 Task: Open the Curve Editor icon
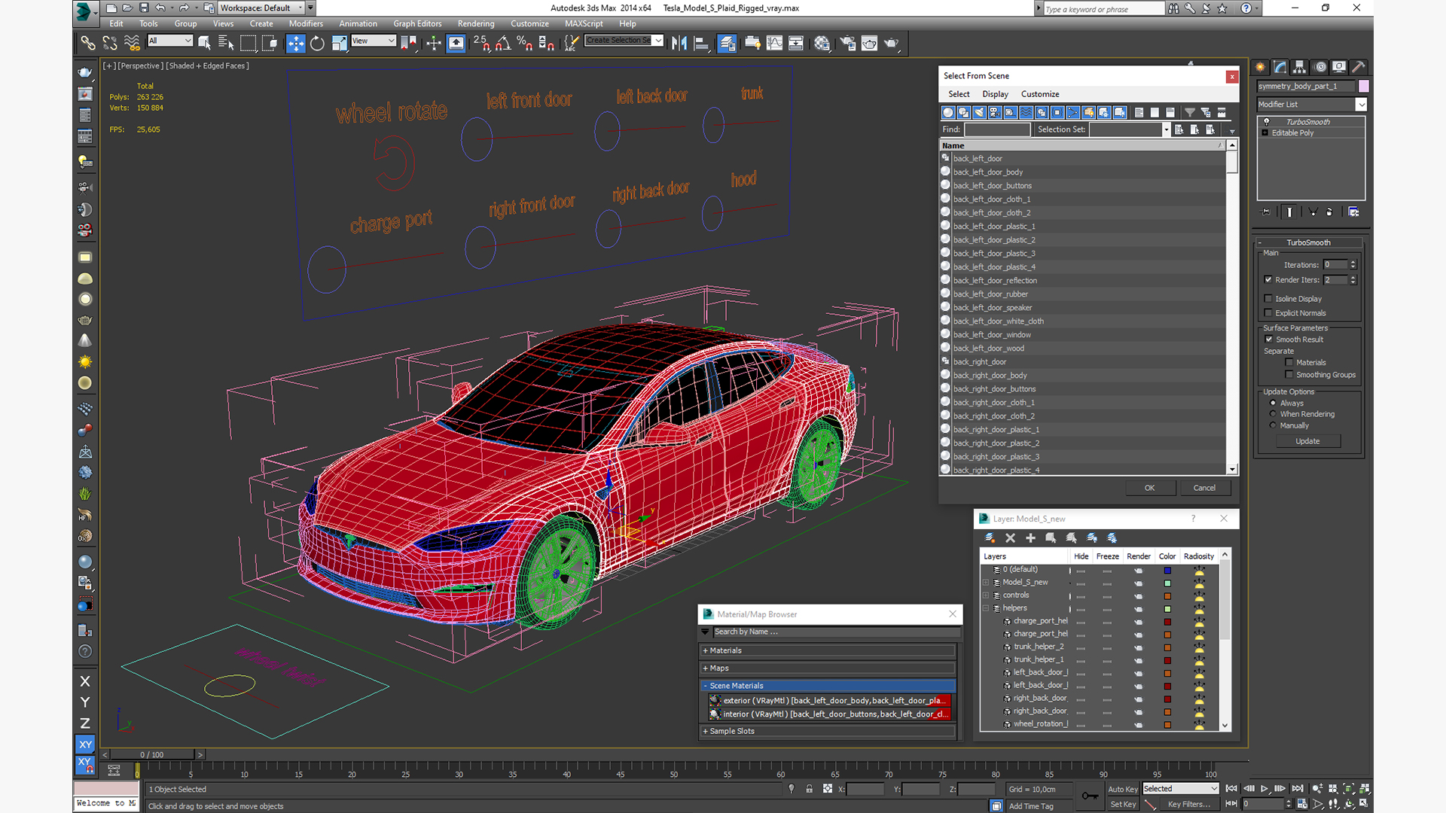pos(774,44)
